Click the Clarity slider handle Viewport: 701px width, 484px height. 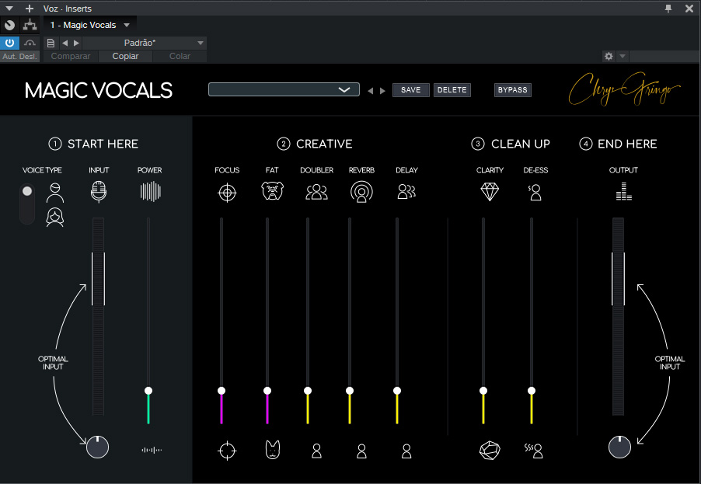tap(483, 391)
